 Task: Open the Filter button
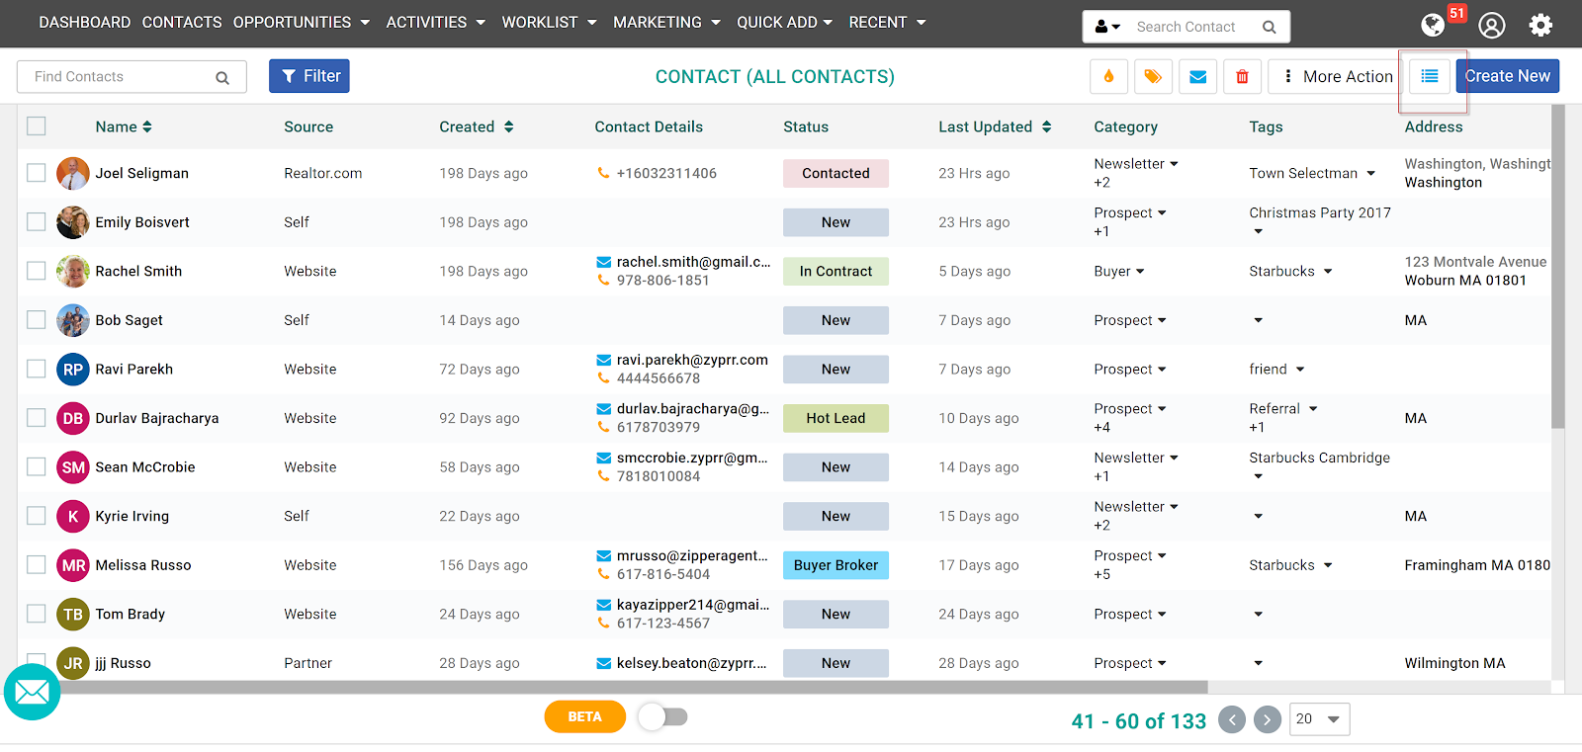(309, 76)
